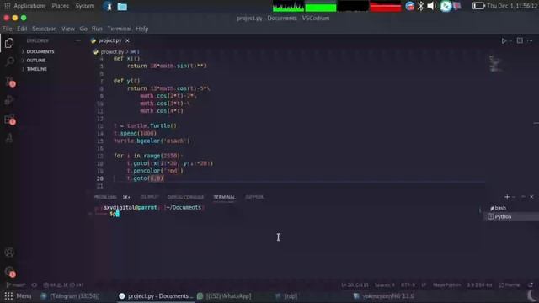539x303 pixels.
Task: Open editor More Actions ellipsis
Action: (x=530, y=41)
